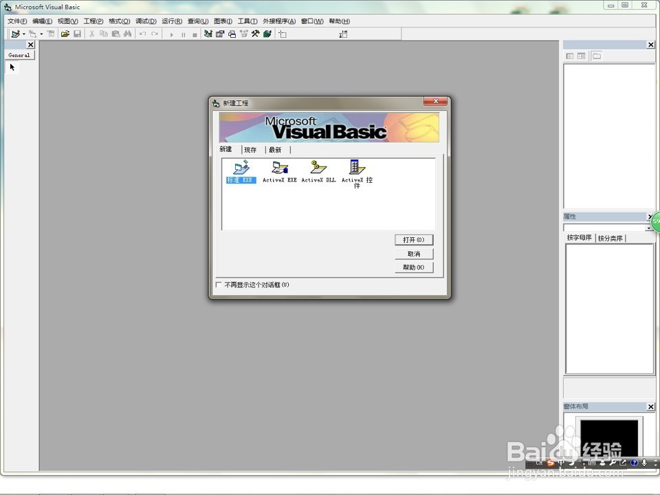Screen dimensions: 660x495
Task: Click View Object icon in project panel
Action: pos(582,56)
